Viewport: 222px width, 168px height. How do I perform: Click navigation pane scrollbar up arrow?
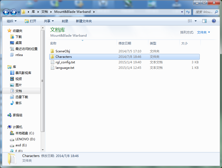click(x=43, y=28)
